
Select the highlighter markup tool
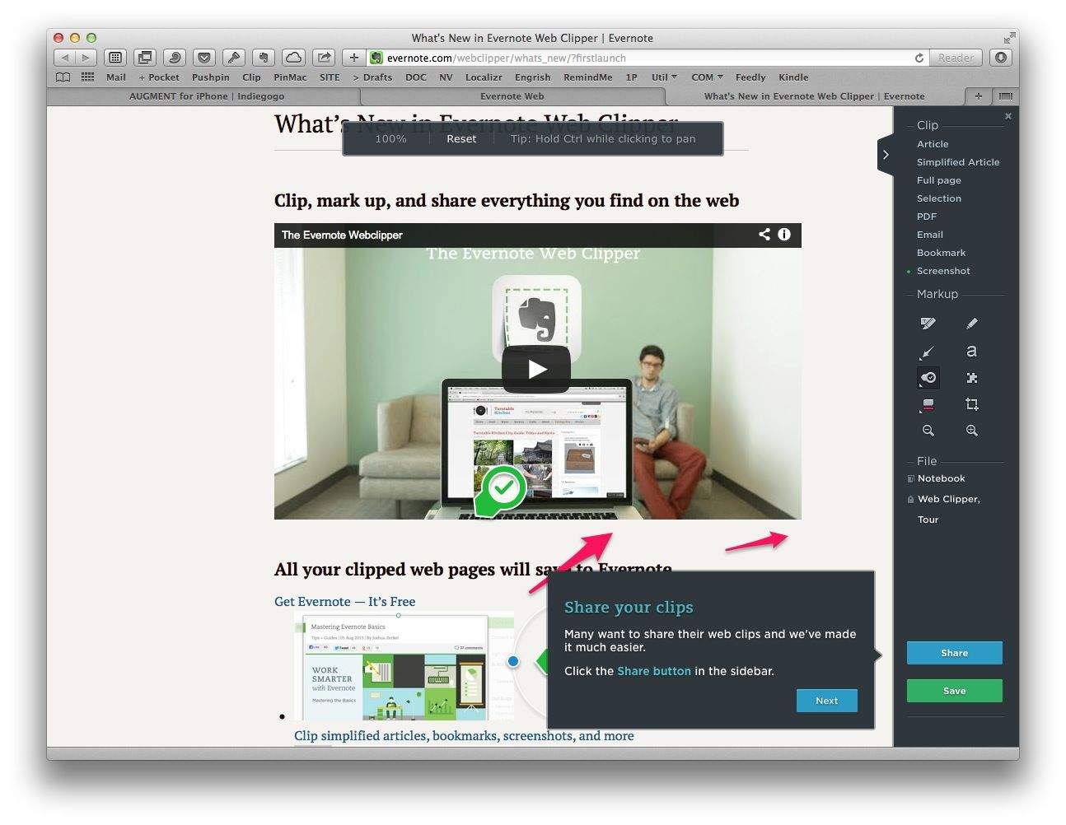click(x=928, y=323)
